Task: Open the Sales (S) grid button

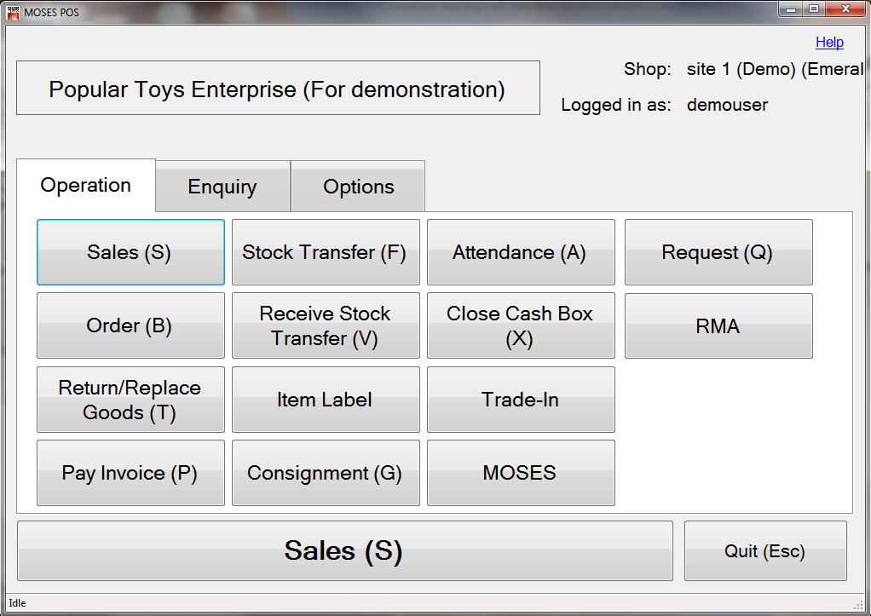Action: click(130, 252)
